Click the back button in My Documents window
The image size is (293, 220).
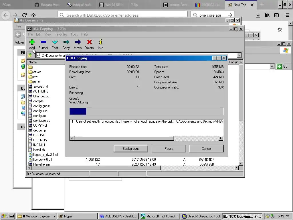pos(18,34)
